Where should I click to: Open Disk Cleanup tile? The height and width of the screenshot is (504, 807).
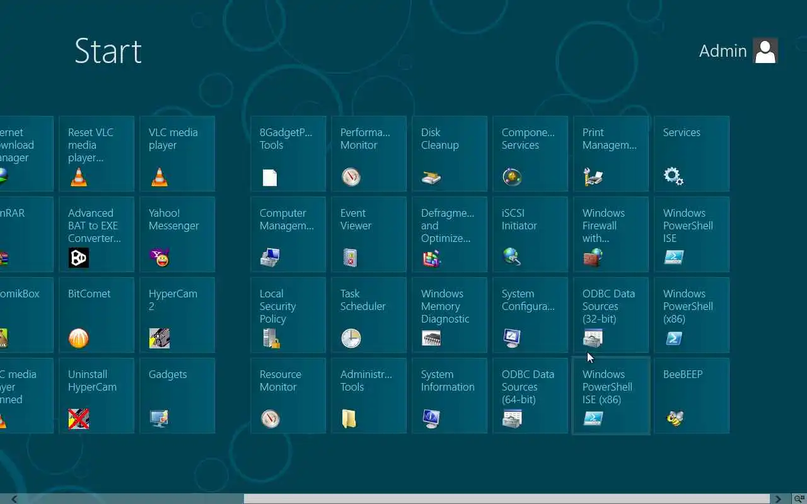click(450, 154)
